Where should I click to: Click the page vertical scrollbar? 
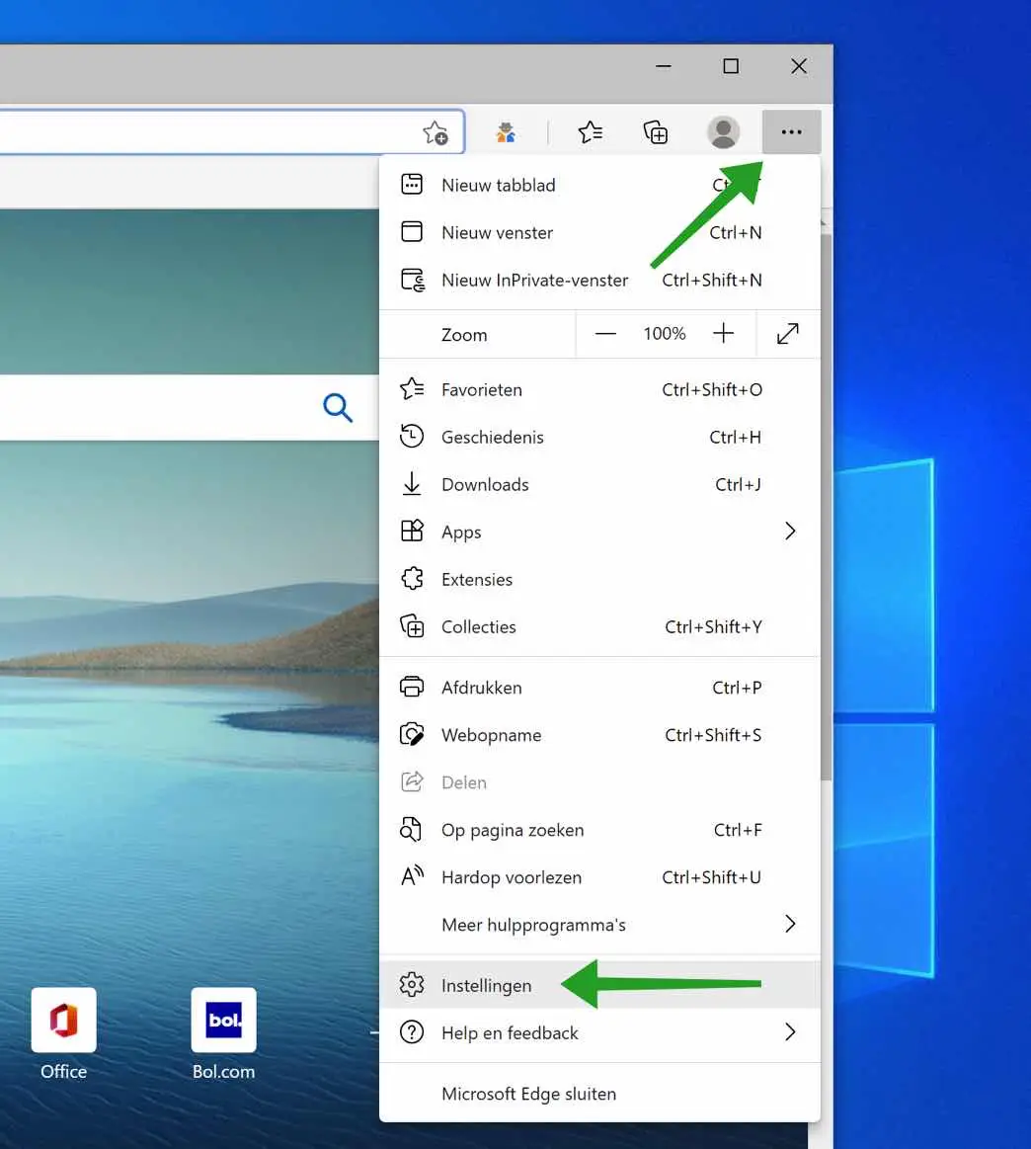coord(827,506)
